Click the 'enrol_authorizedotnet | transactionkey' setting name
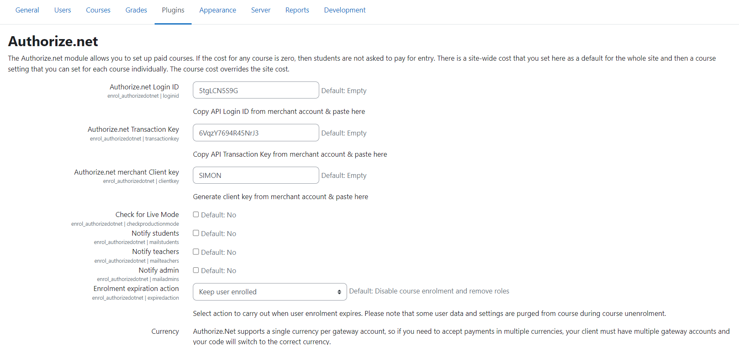 [x=134, y=139]
